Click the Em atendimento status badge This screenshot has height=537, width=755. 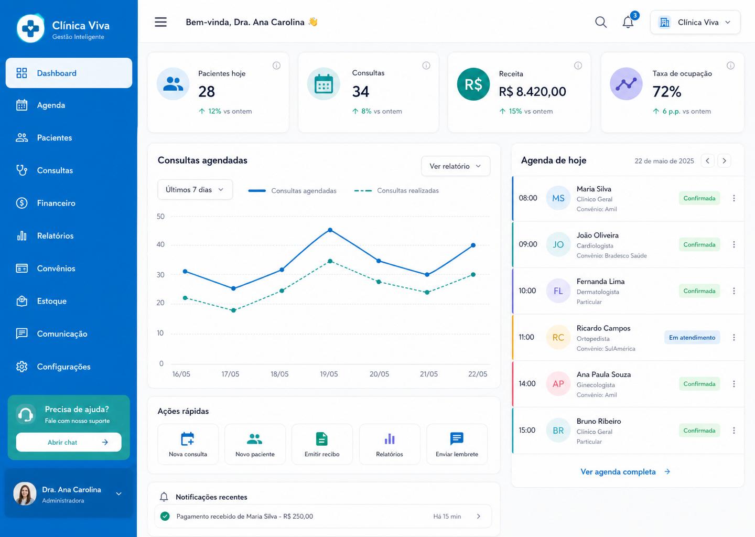coord(692,338)
